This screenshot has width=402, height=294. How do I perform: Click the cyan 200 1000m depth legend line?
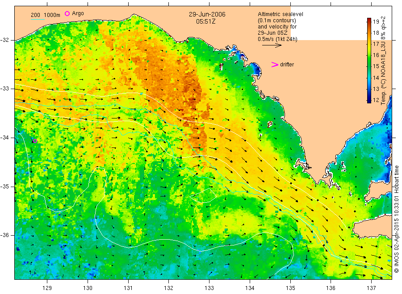coord(38,19)
